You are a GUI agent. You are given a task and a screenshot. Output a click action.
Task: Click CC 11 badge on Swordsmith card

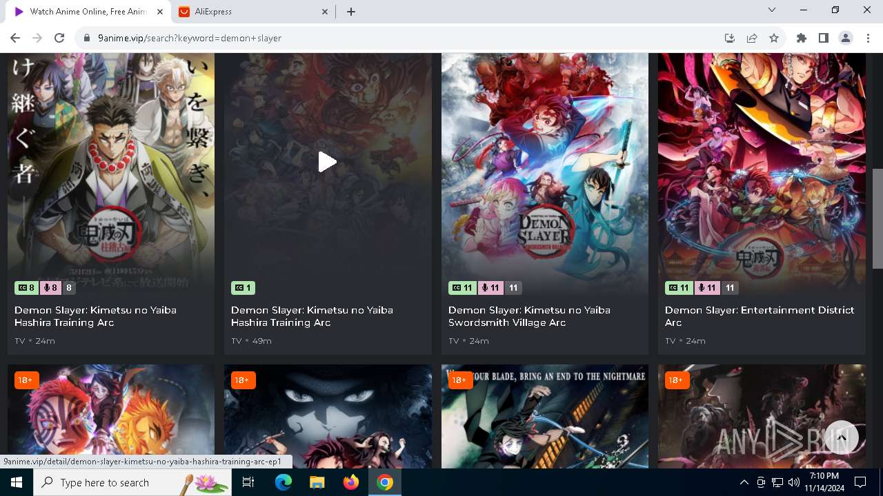pyautogui.click(x=462, y=288)
